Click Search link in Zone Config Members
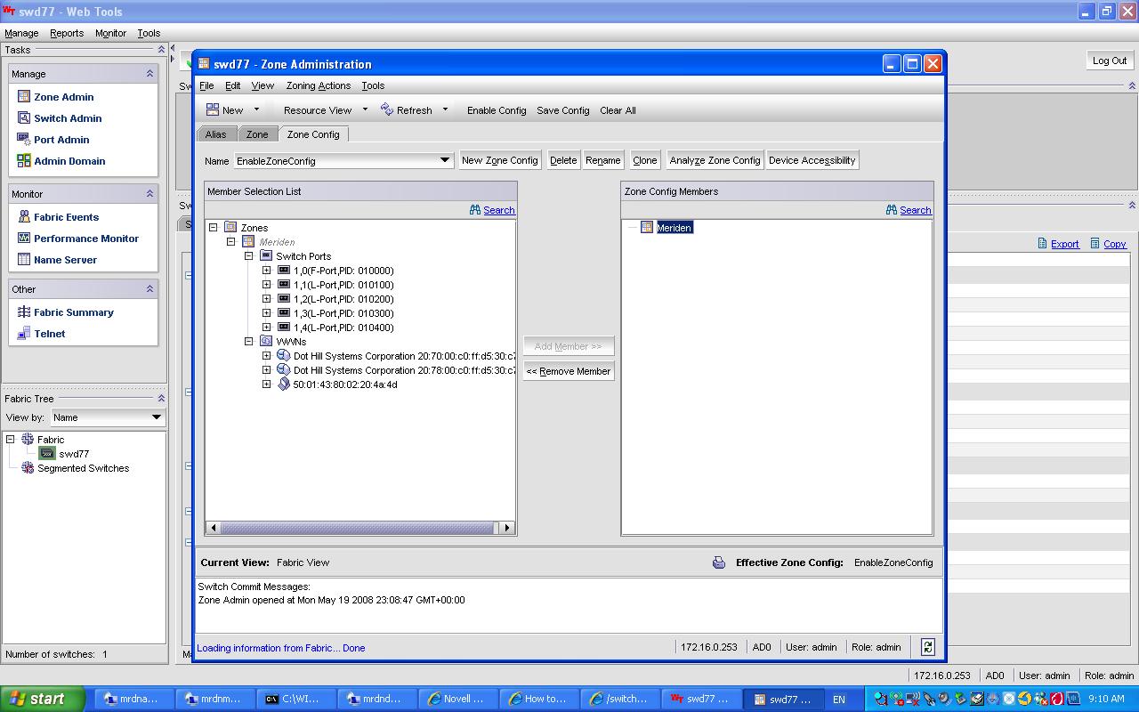1139x712 pixels. point(914,210)
